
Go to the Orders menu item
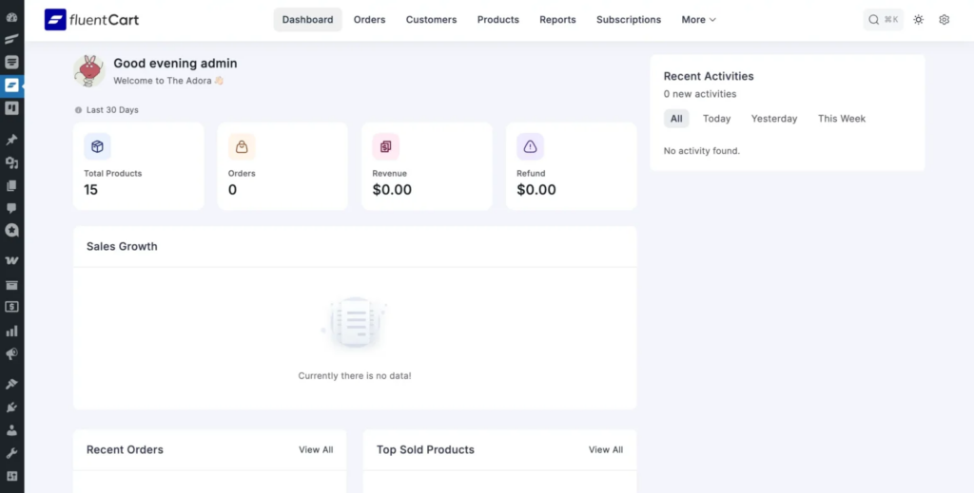369,19
